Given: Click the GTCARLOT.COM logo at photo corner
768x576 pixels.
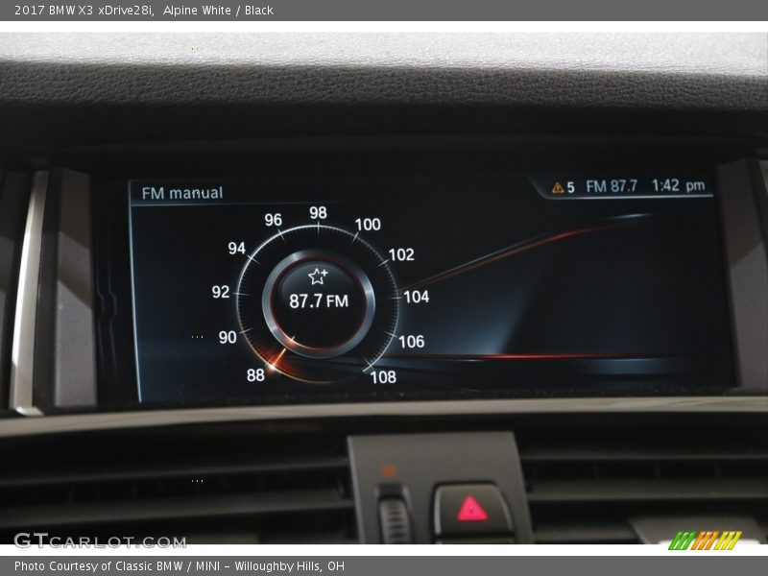Looking at the screenshot, I should [x=100, y=540].
